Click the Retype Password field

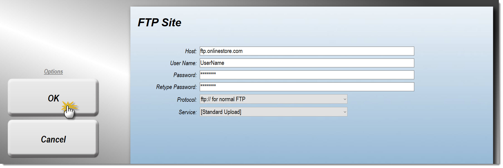pyautogui.click(x=307, y=87)
